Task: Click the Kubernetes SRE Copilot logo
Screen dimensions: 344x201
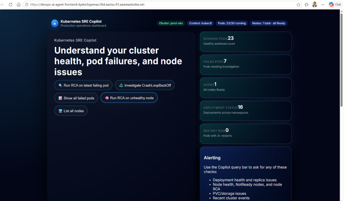Action: (54, 23)
